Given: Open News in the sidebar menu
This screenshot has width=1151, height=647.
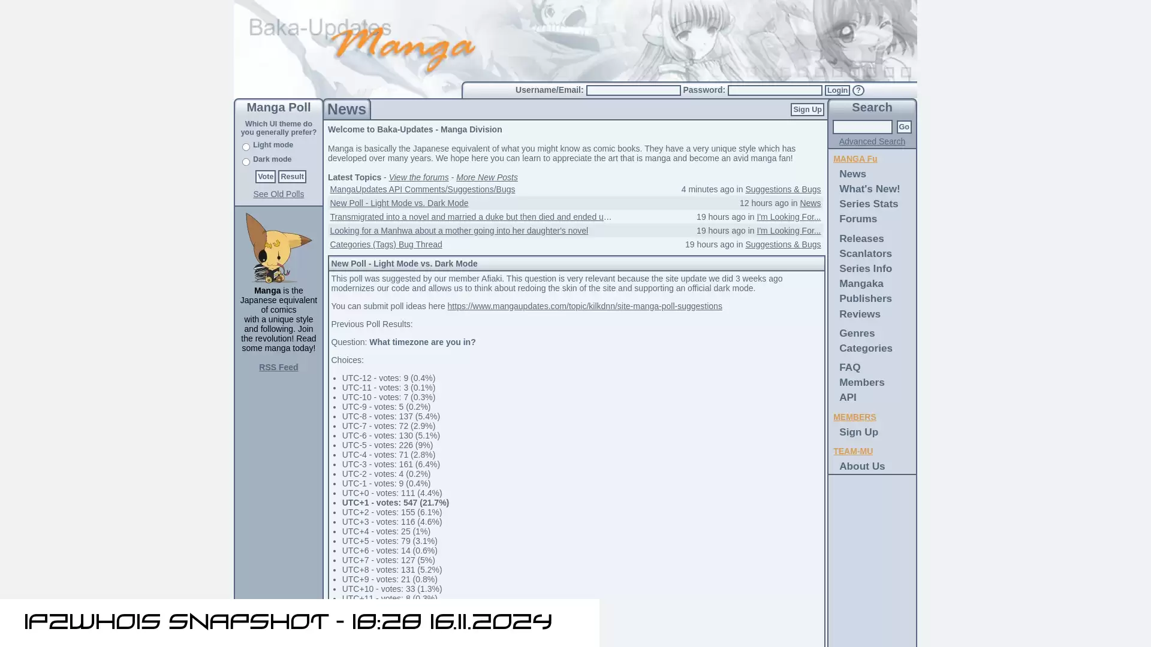Looking at the screenshot, I should point(852,174).
